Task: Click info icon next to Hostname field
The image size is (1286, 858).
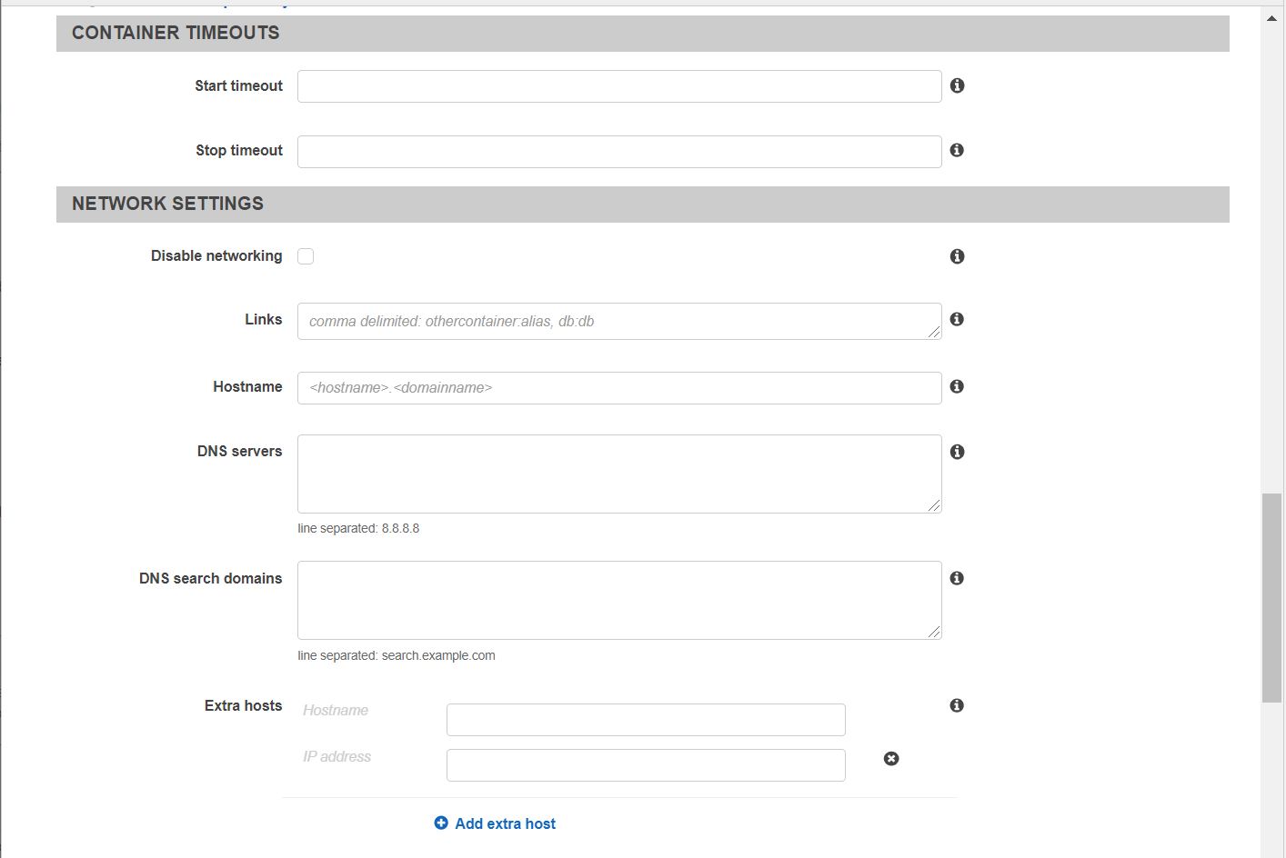Action: pos(957,386)
